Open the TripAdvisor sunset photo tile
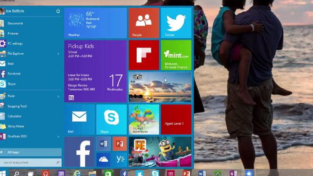This screenshot has height=176, width=313. coord(160,87)
